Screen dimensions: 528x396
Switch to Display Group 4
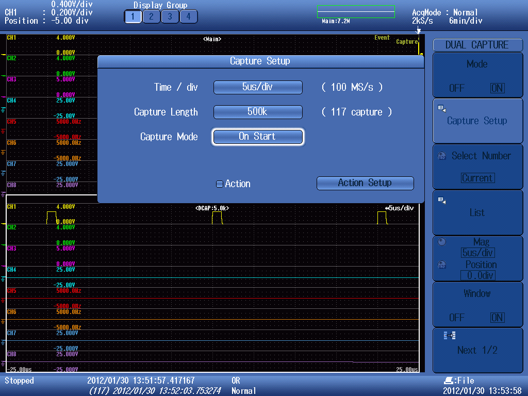188,16
